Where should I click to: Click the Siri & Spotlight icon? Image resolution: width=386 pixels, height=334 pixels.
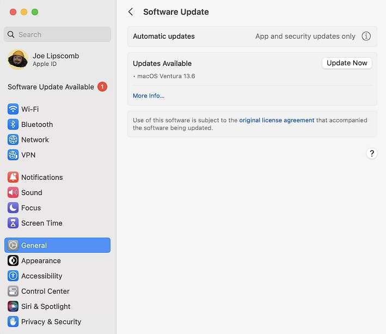pyautogui.click(x=13, y=306)
